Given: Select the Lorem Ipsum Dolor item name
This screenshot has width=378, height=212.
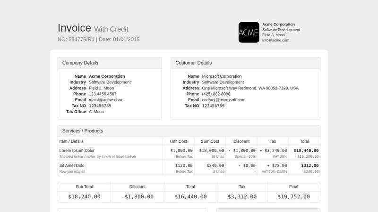Looking at the screenshot, I should coord(77,150).
